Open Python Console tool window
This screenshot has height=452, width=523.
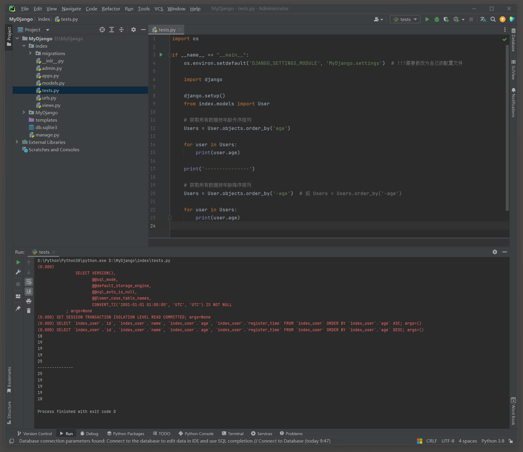(x=196, y=433)
